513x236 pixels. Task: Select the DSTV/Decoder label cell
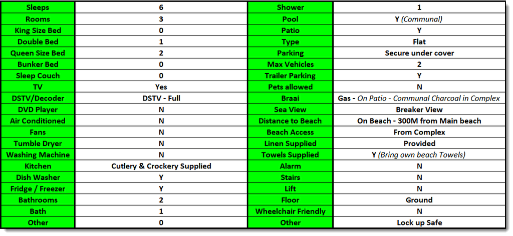[x=38, y=98]
